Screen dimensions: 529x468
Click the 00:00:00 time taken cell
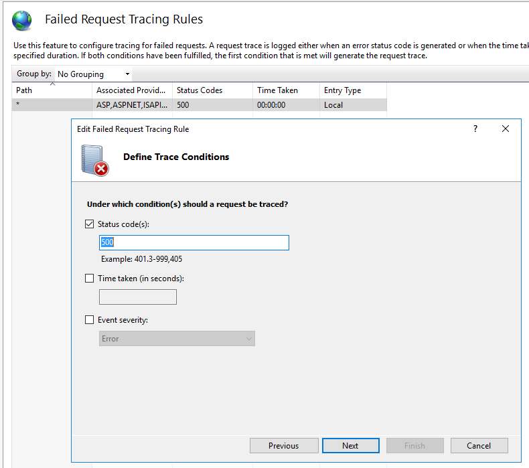286,105
